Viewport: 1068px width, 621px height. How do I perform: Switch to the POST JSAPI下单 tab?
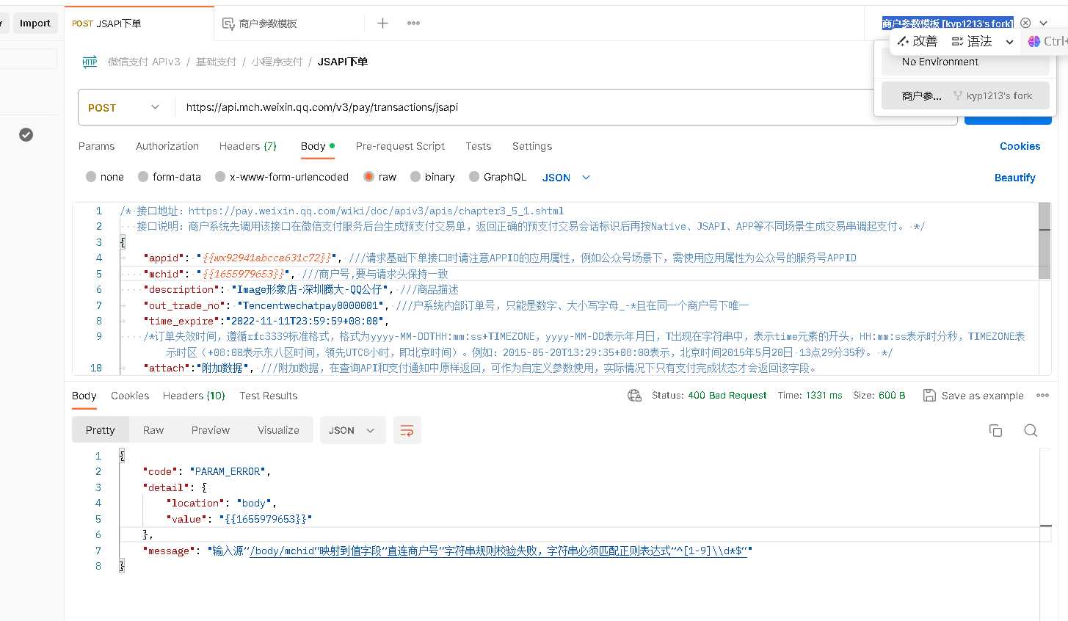click(139, 23)
